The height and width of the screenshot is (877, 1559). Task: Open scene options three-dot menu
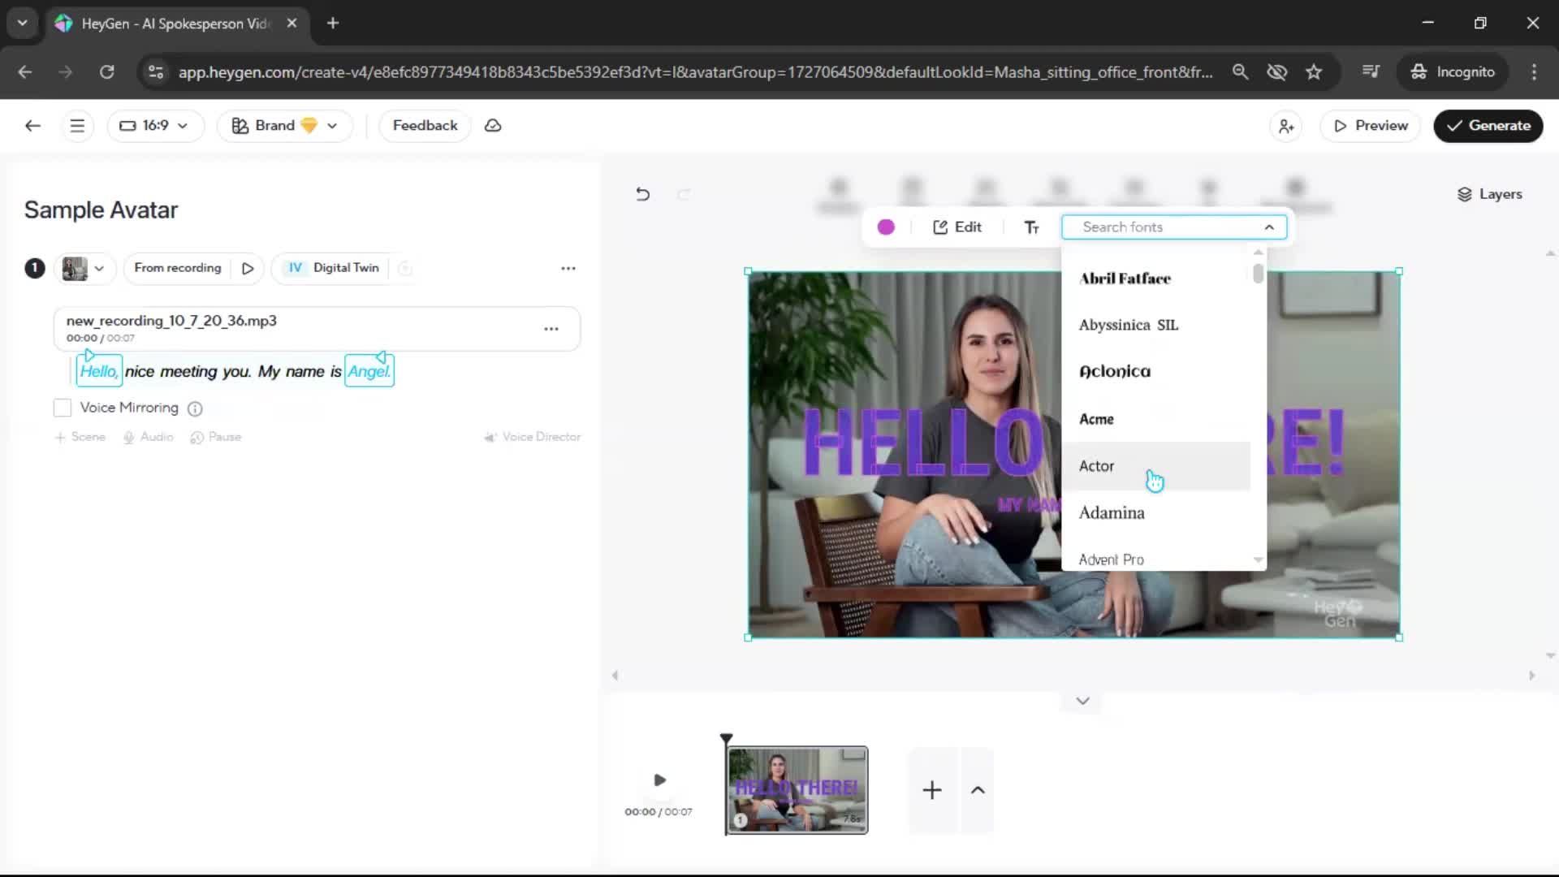[568, 268]
